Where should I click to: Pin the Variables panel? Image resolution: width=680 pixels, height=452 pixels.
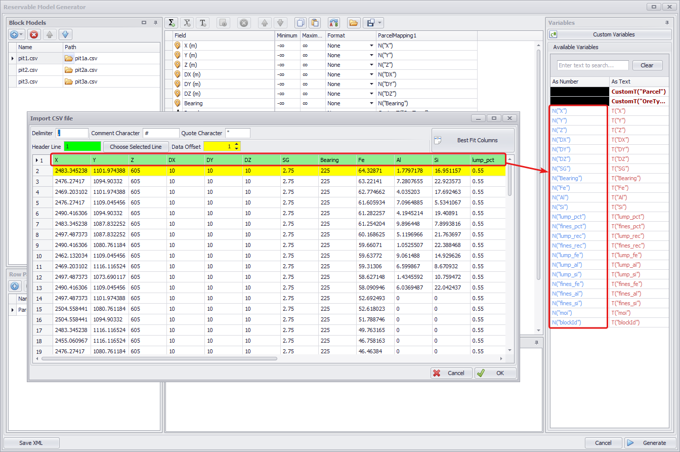(x=666, y=23)
